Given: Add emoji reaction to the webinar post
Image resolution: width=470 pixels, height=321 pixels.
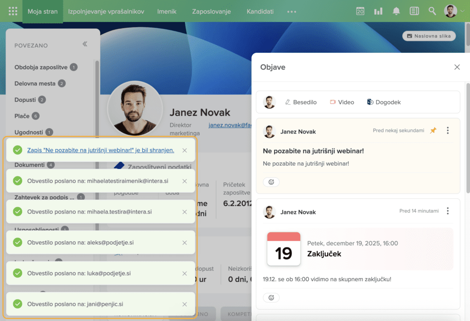Looking at the screenshot, I should [x=271, y=182].
